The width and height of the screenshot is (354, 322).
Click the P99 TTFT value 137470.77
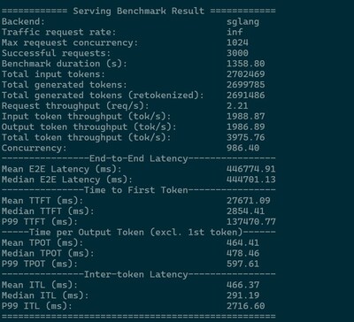coord(251,221)
